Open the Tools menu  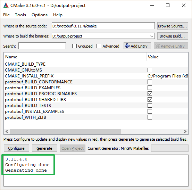[x=20, y=15]
